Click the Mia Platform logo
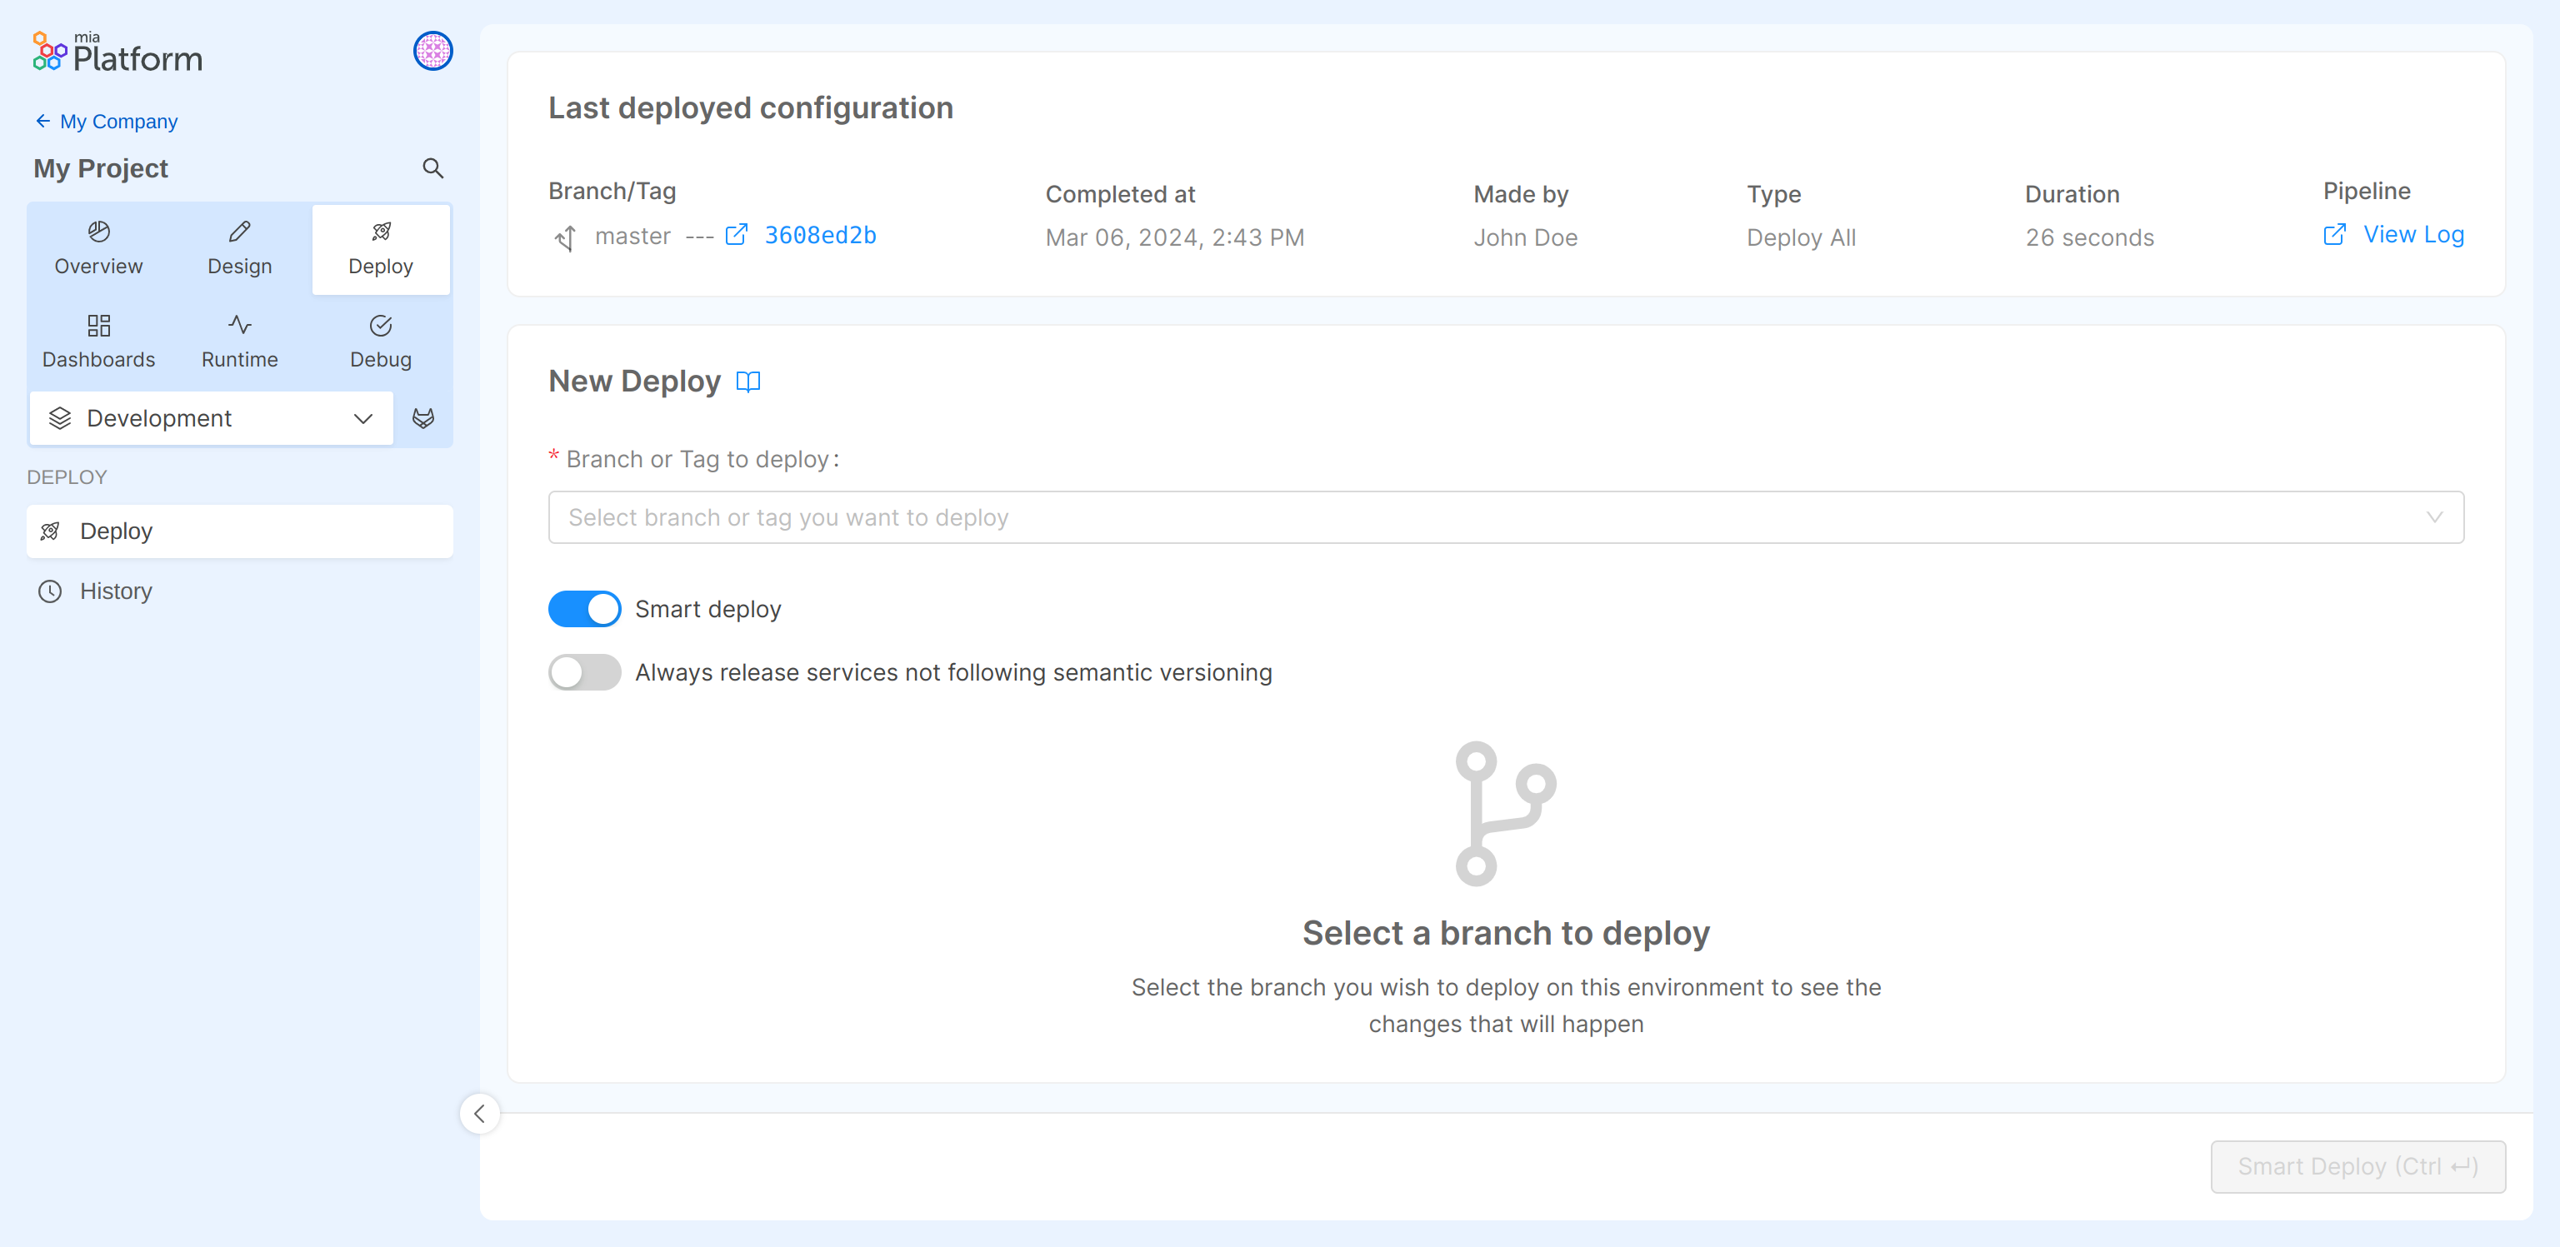The image size is (2560, 1247). [117, 52]
